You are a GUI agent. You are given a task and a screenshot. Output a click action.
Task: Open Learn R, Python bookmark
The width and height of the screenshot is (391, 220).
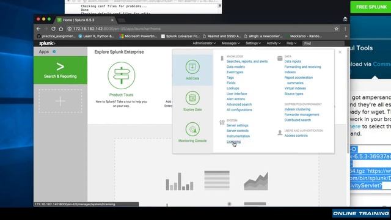click(x=97, y=36)
